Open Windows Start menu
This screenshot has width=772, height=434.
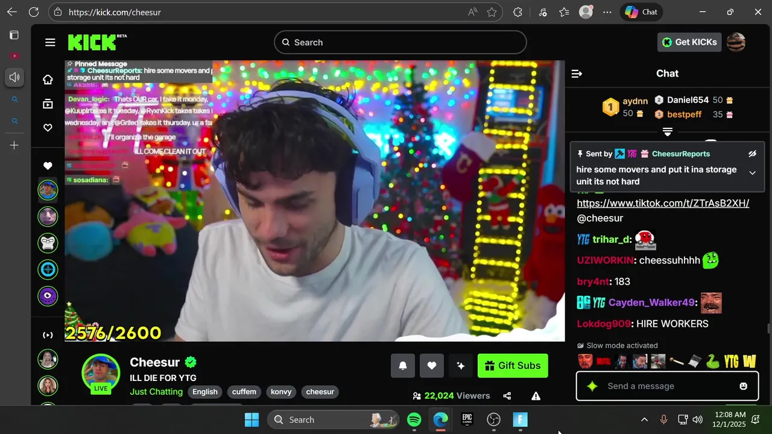tap(252, 420)
